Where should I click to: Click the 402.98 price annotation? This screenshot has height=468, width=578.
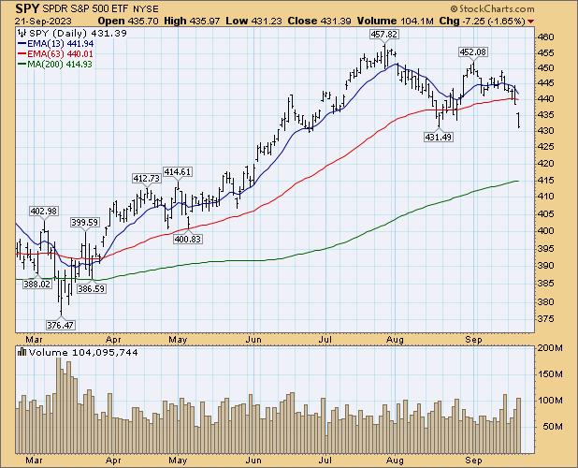tap(44, 212)
